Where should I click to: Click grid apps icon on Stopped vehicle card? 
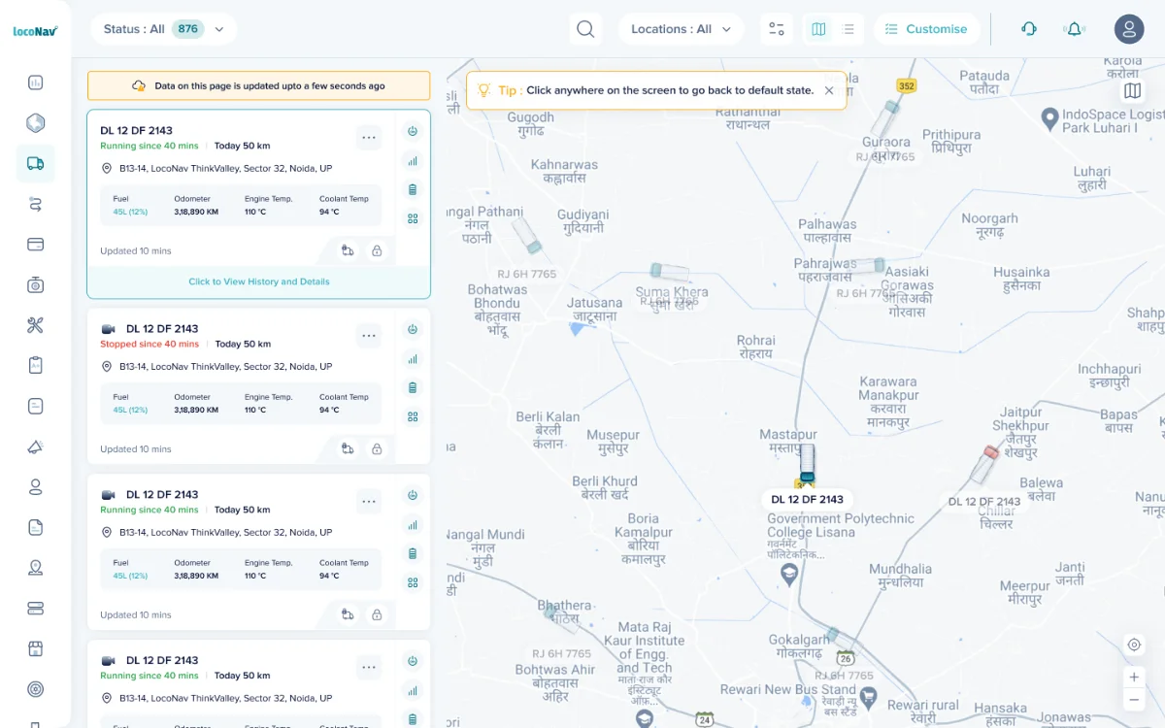pyautogui.click(x=413, y=416)
